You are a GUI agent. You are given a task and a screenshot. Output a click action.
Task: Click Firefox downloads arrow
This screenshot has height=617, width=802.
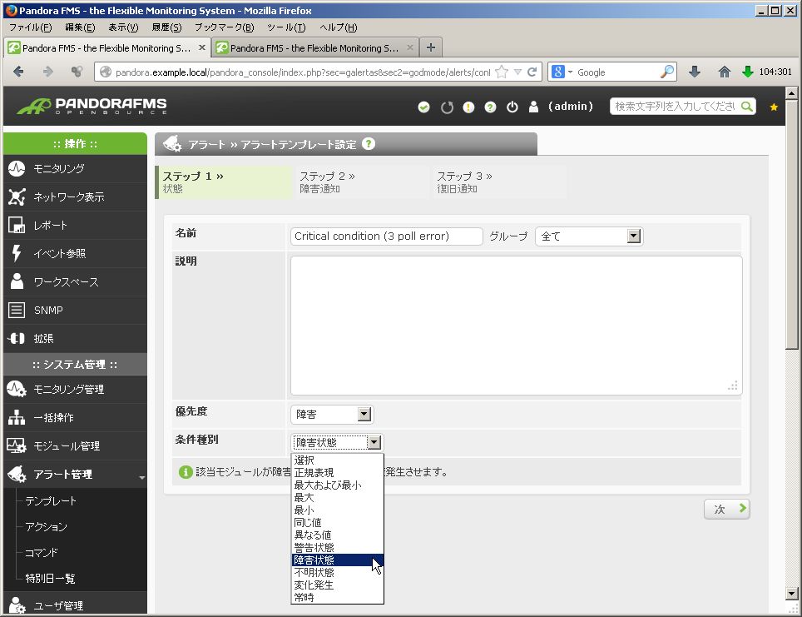pyautogui.click(x=694, y=72)
